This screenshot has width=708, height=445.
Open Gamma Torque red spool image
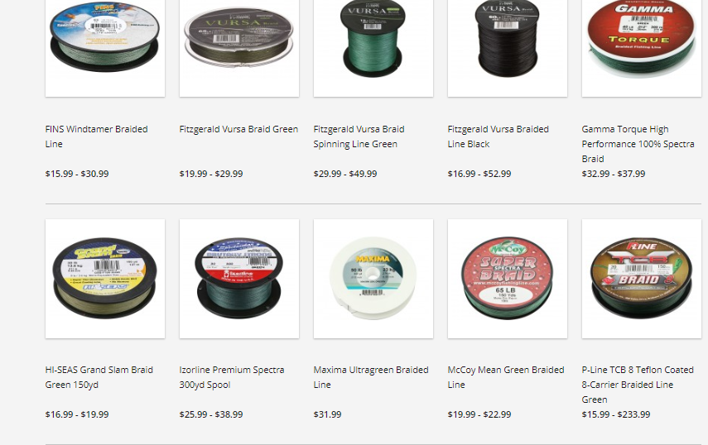(642, 48)
